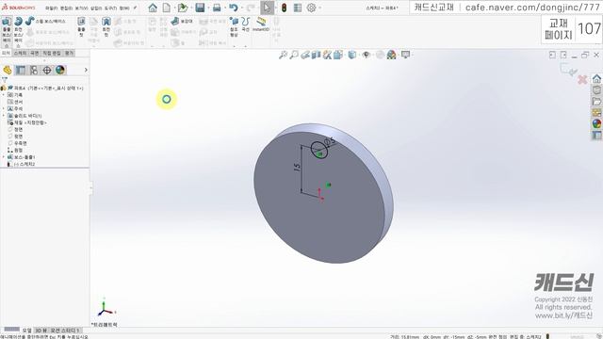Print using the printer icon
The width and height of the screenshot is (603, 339).
pyautogui.click(x=217, y=8)
